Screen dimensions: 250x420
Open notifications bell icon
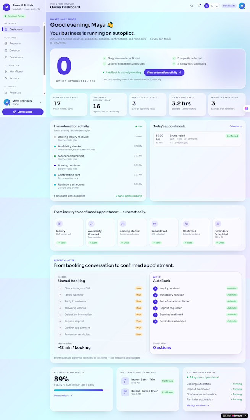point(199,6)
